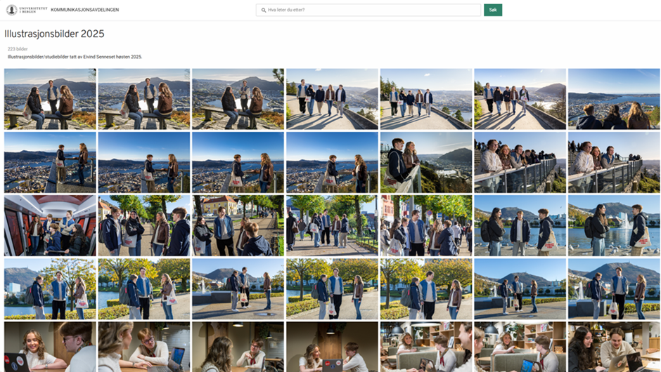Click the magnifying glass search icon
The height and width of the screenshot is (372, 661).
pyautogui.click(x=263, y=11)
